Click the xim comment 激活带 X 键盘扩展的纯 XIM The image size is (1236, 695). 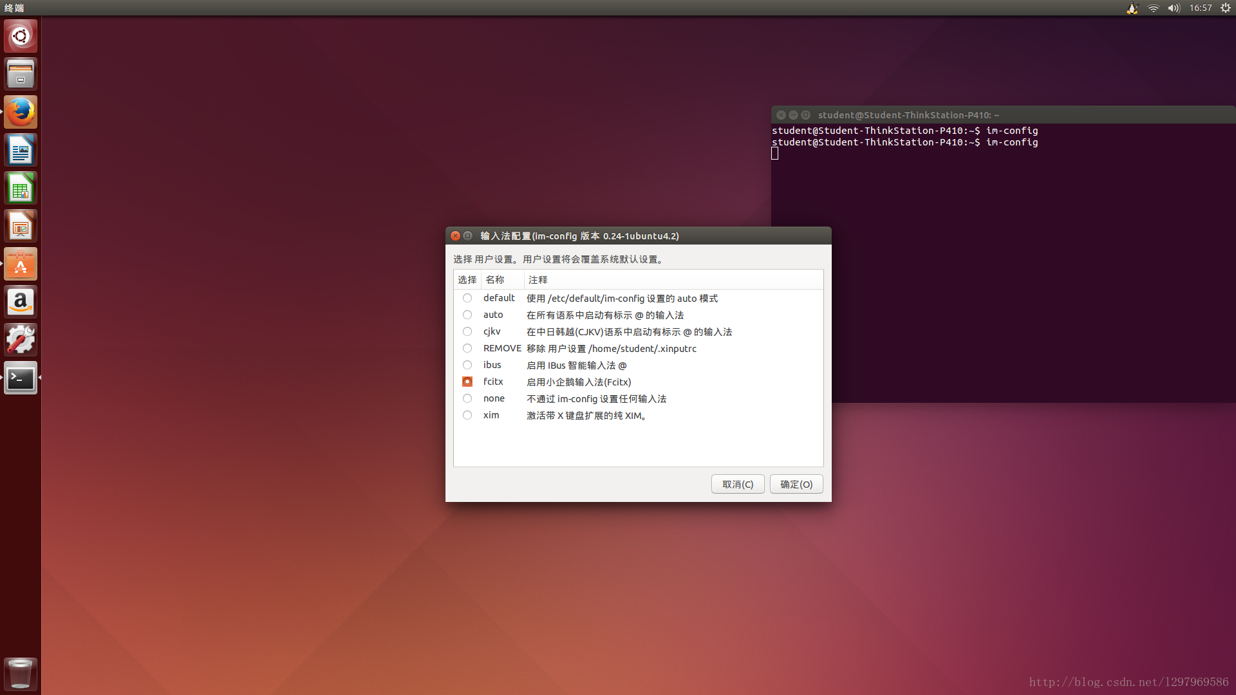click(586, 415)
